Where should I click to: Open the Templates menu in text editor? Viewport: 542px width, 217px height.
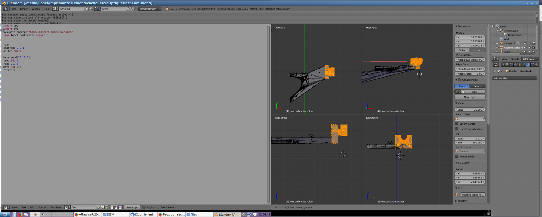[56, 207]
